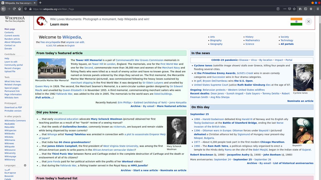321x180 pixels.
Task: Toggle the browser sidebar icon
Action: tap(306, 9)
